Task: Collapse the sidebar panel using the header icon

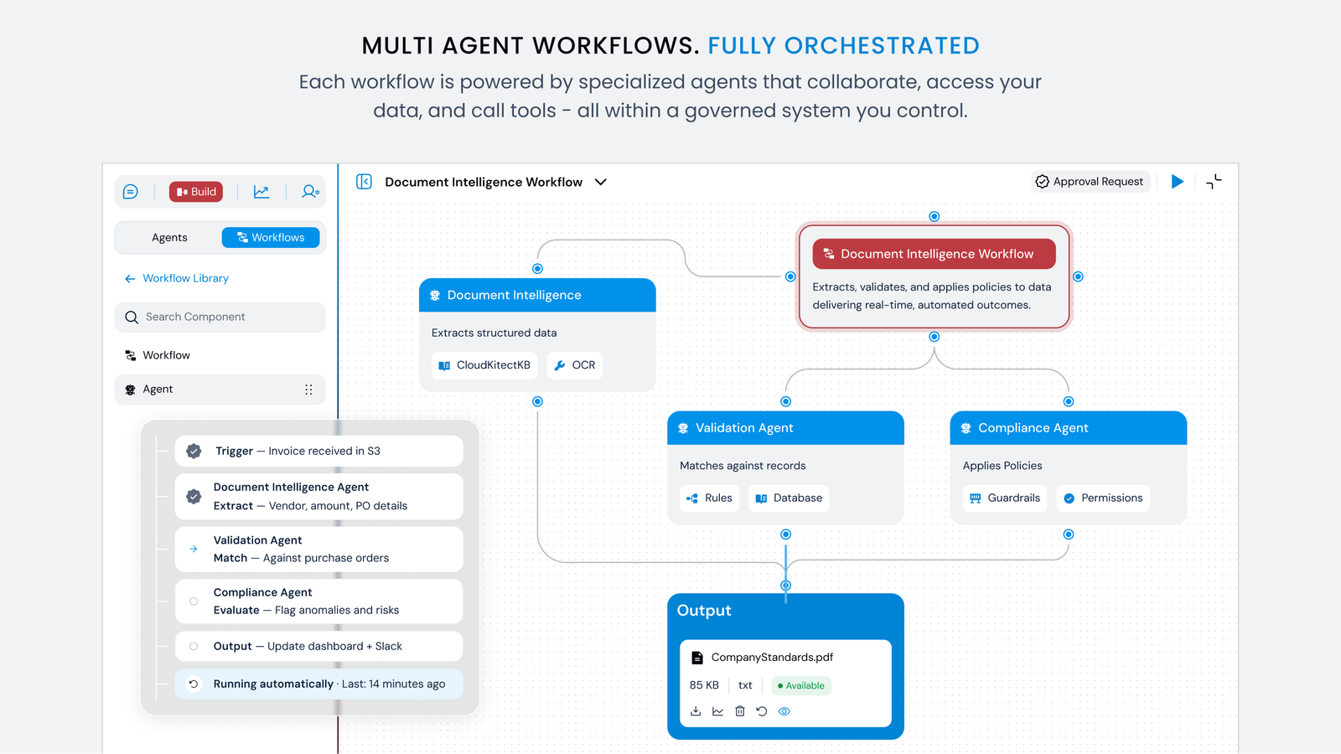Action: coord(364,182)
